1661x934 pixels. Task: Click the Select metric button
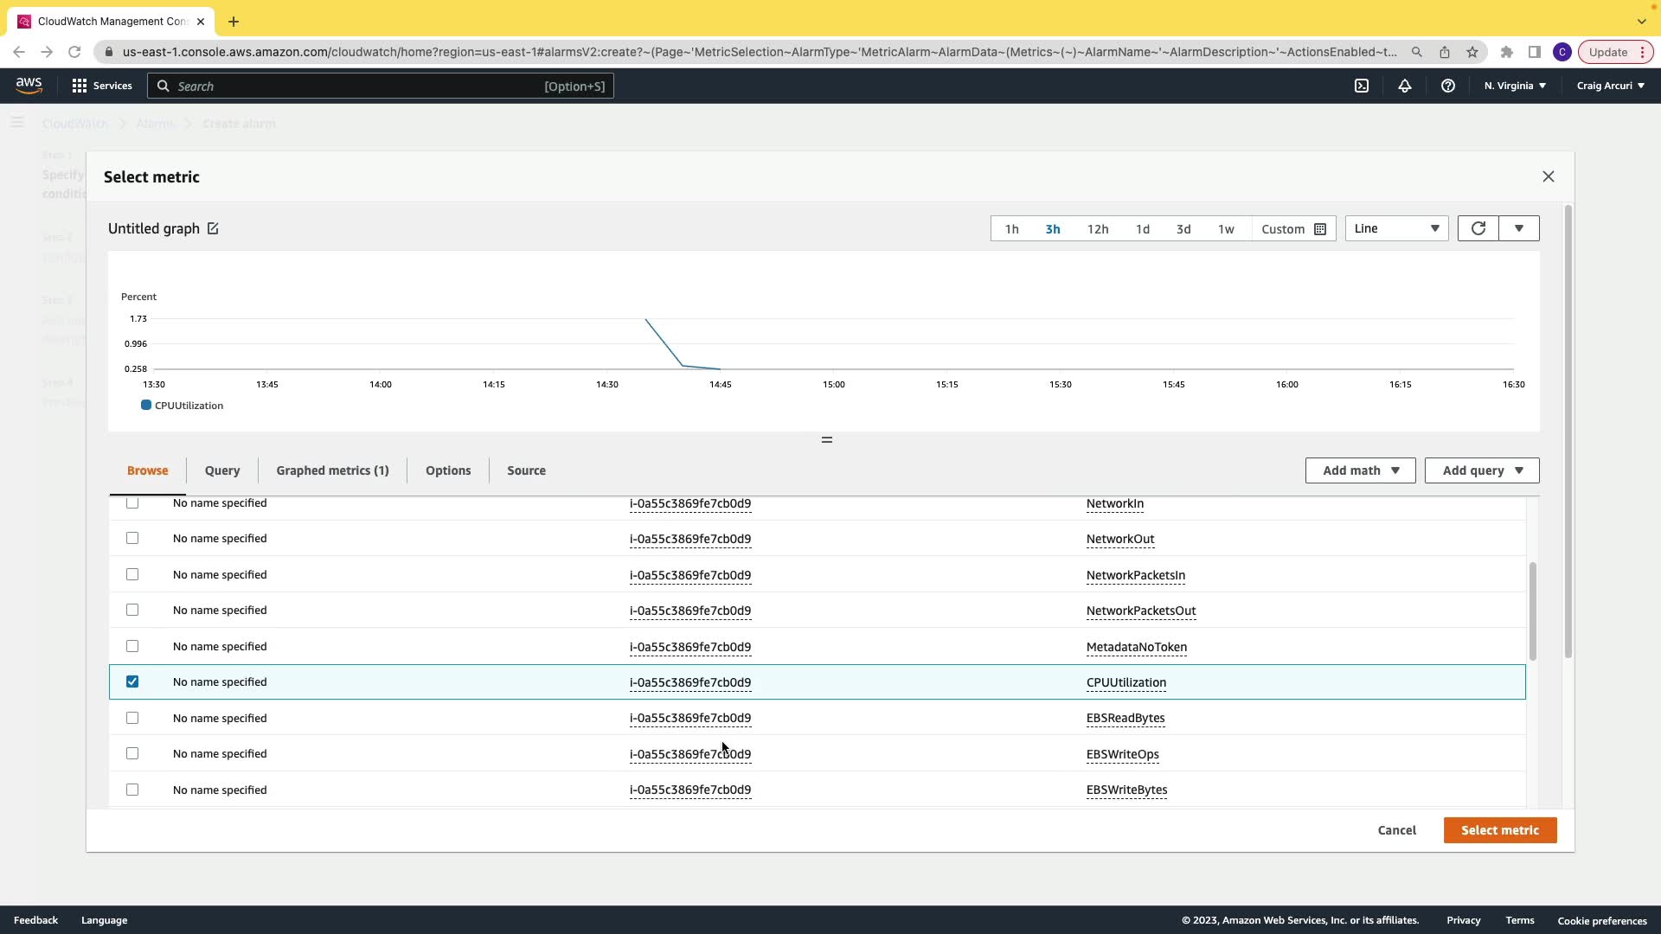click(1499, 830)
